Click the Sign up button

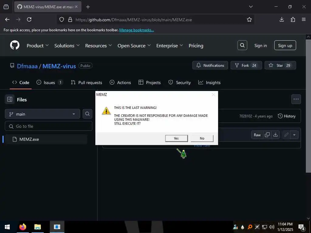285,46
